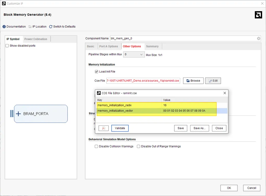The width and height of the screenshot is (266, 196).
Task: Click the Validate button
Action: (x=120, y=128)
